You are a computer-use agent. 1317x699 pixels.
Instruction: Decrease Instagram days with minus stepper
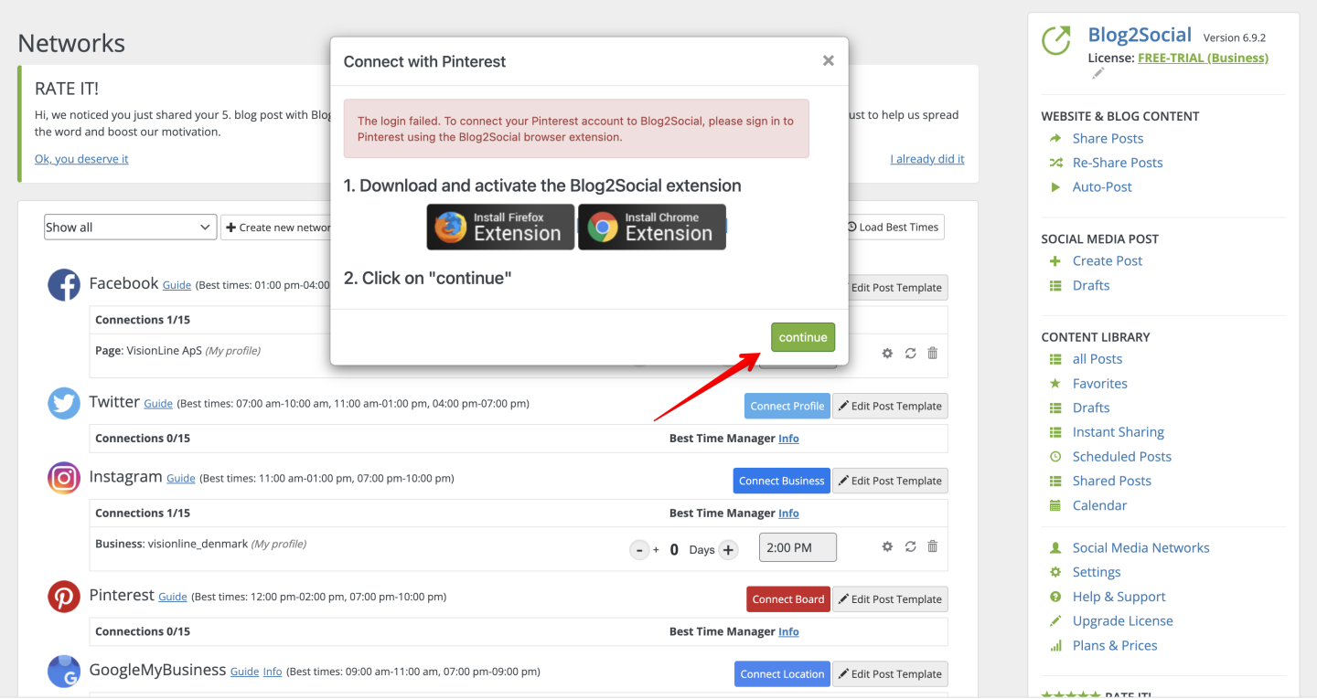click(x=640, y=549)
